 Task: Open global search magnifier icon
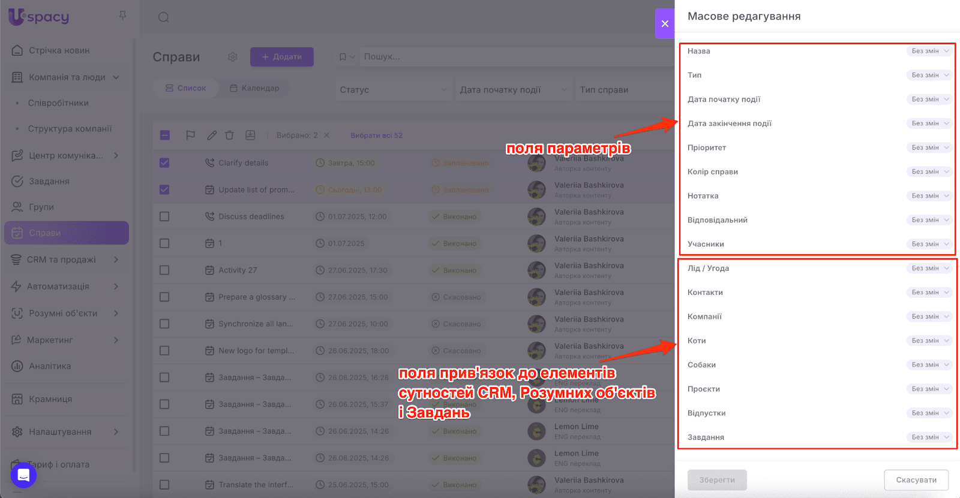pos(164,17)
